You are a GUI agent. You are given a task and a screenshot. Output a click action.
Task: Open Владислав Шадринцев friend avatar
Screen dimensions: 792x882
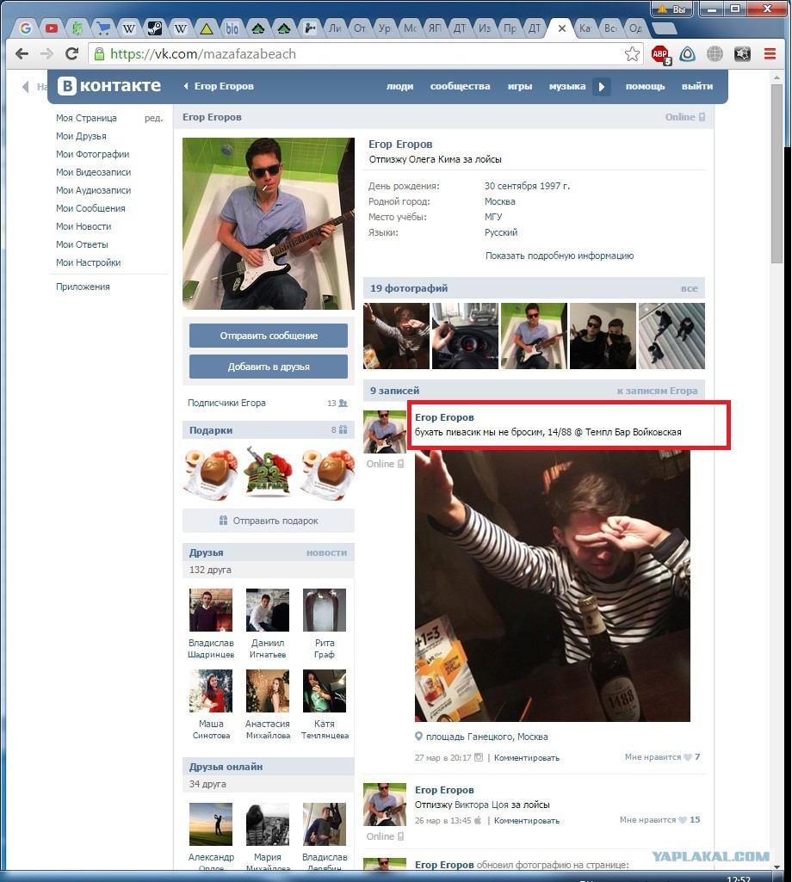211,610
